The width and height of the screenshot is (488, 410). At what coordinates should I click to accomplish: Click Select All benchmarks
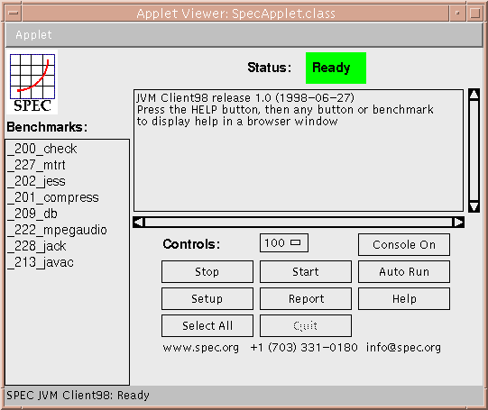click(207, 326)
